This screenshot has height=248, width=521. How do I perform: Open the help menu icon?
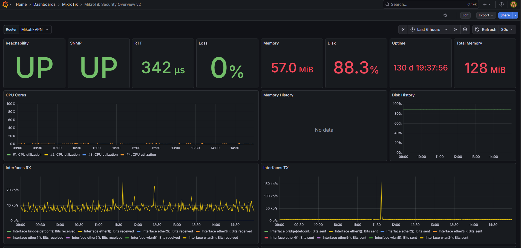pos(502,4)
